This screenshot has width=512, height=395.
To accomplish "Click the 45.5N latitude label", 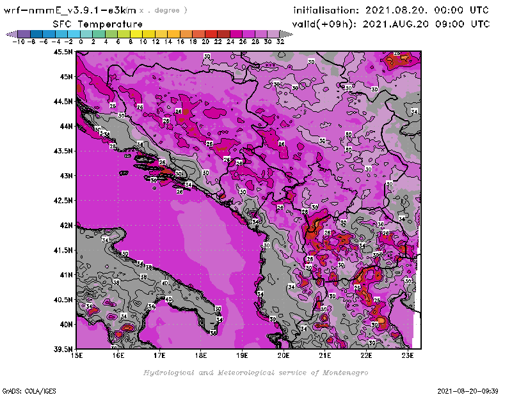I will 63,52.
